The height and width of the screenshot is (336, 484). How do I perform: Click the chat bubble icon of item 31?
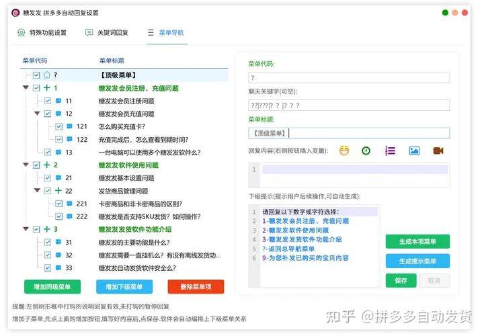tap(58, 242)
